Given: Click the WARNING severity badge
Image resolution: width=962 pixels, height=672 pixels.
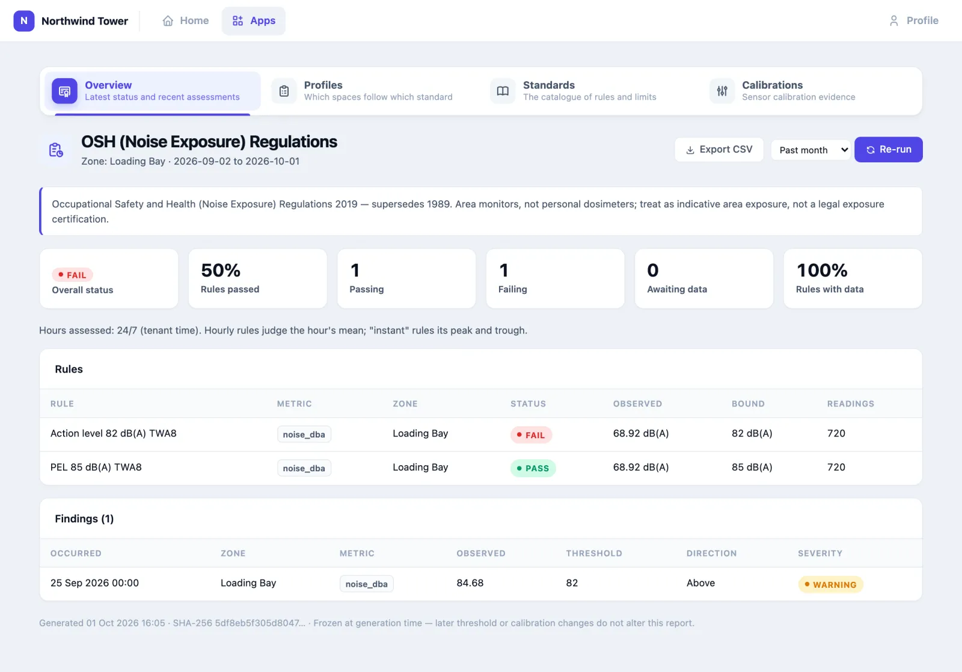Looking at the screenshot, I should point(830,585).
